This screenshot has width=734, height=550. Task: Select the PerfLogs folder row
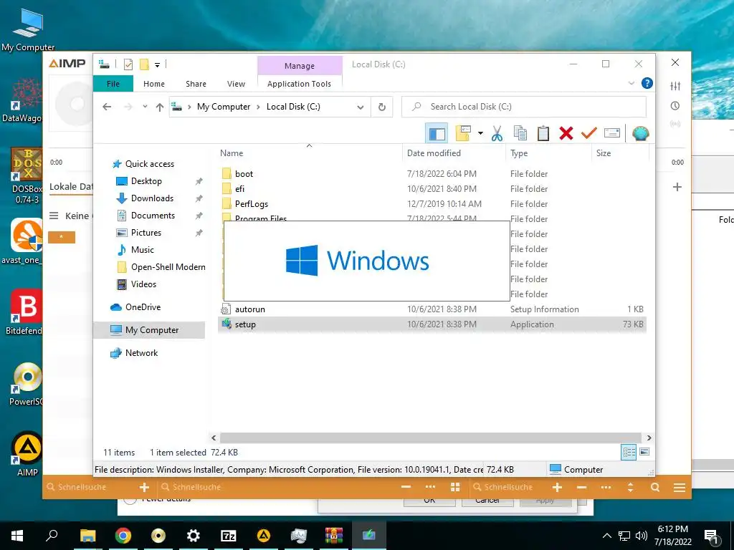pyautogui.click(x=432, y=204)
